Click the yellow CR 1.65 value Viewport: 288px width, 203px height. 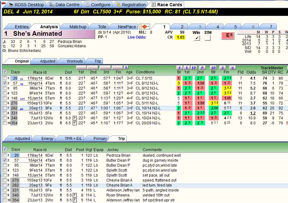pos(180,37)
